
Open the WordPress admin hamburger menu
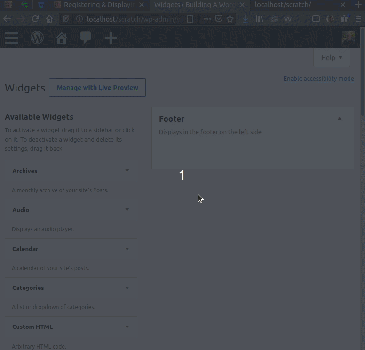12,38
